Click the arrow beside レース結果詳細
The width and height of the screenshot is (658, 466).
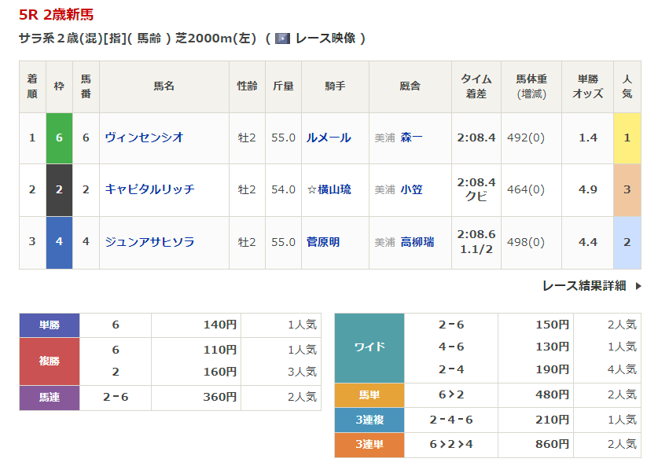[638, 286]
